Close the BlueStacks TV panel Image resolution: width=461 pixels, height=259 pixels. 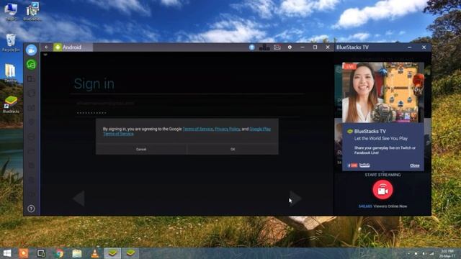(424, 47)
